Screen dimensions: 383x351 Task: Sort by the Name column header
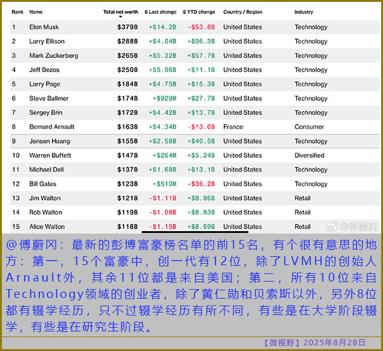(x=36, y=12)
